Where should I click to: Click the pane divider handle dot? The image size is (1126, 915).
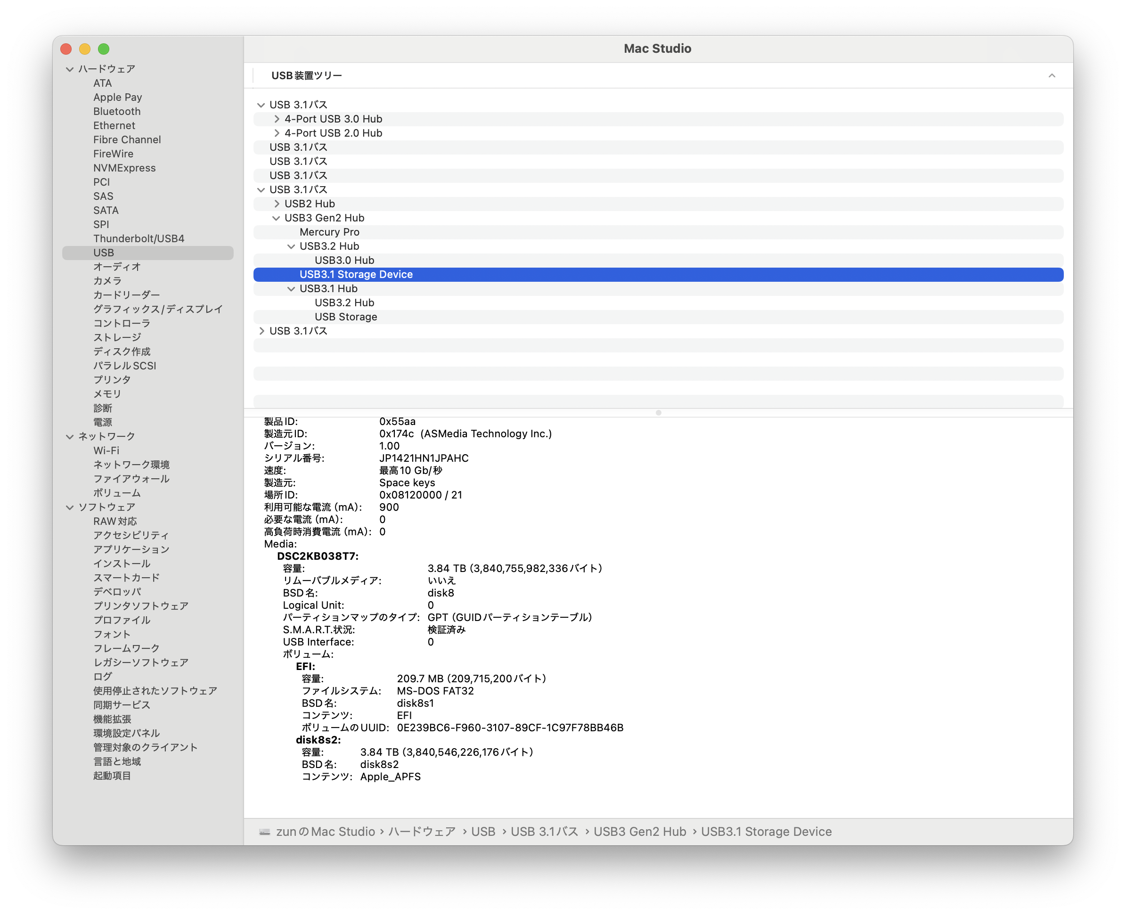click(658, 413)
